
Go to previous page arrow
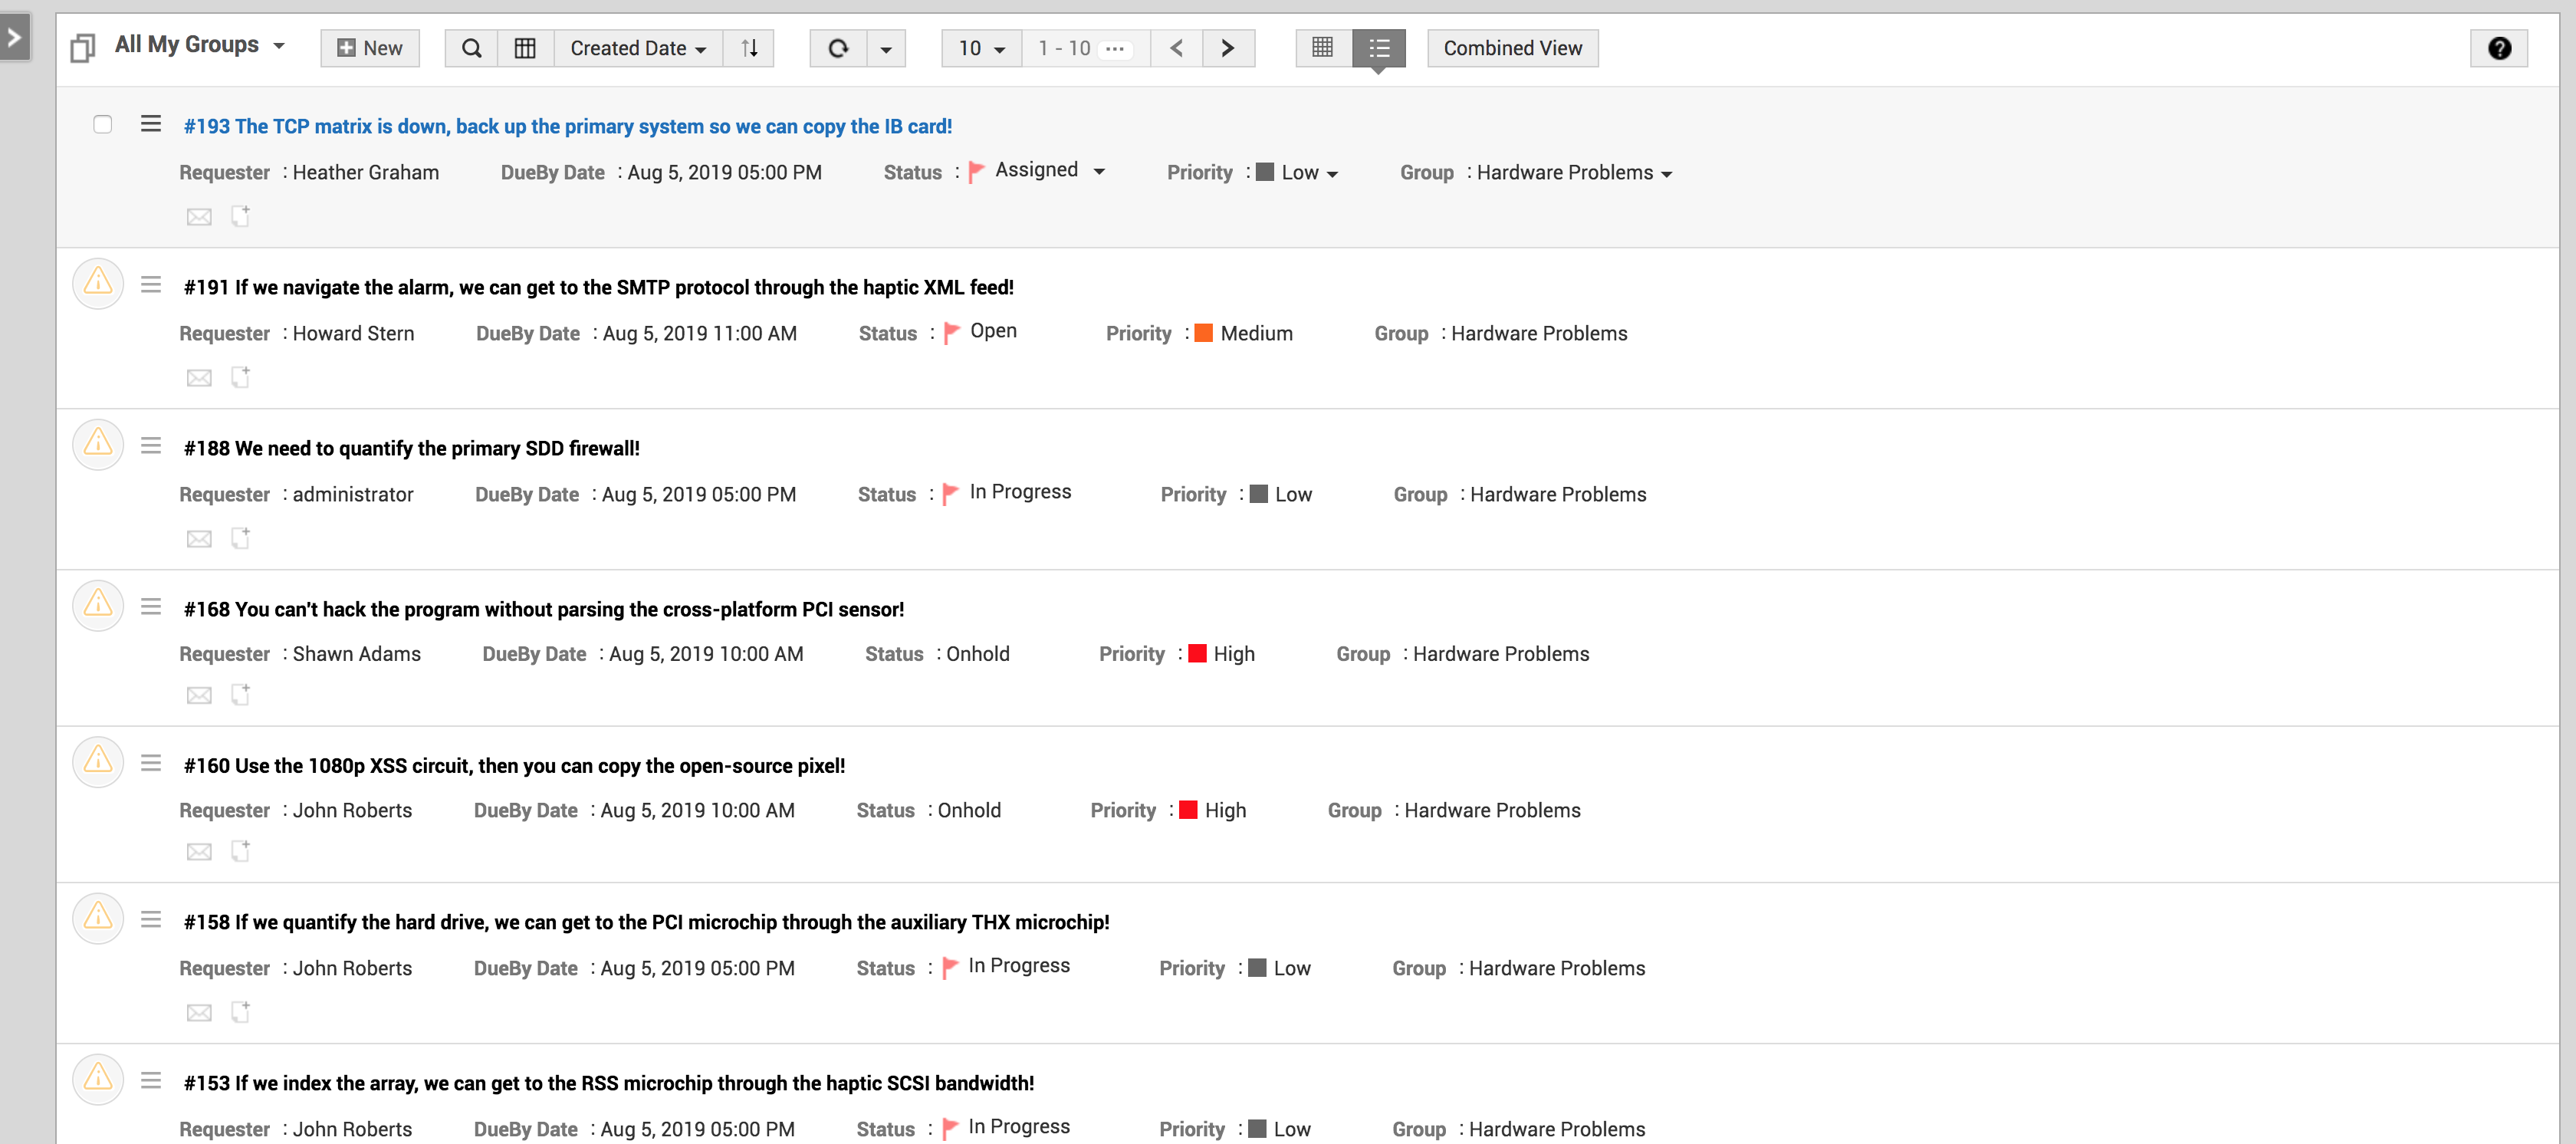coord(1177,48)
